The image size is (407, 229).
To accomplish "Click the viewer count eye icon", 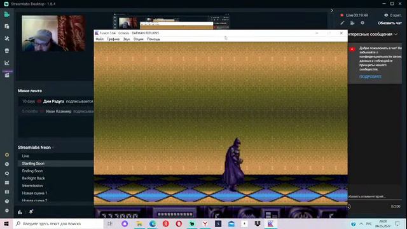I will [x=386, y=15].
